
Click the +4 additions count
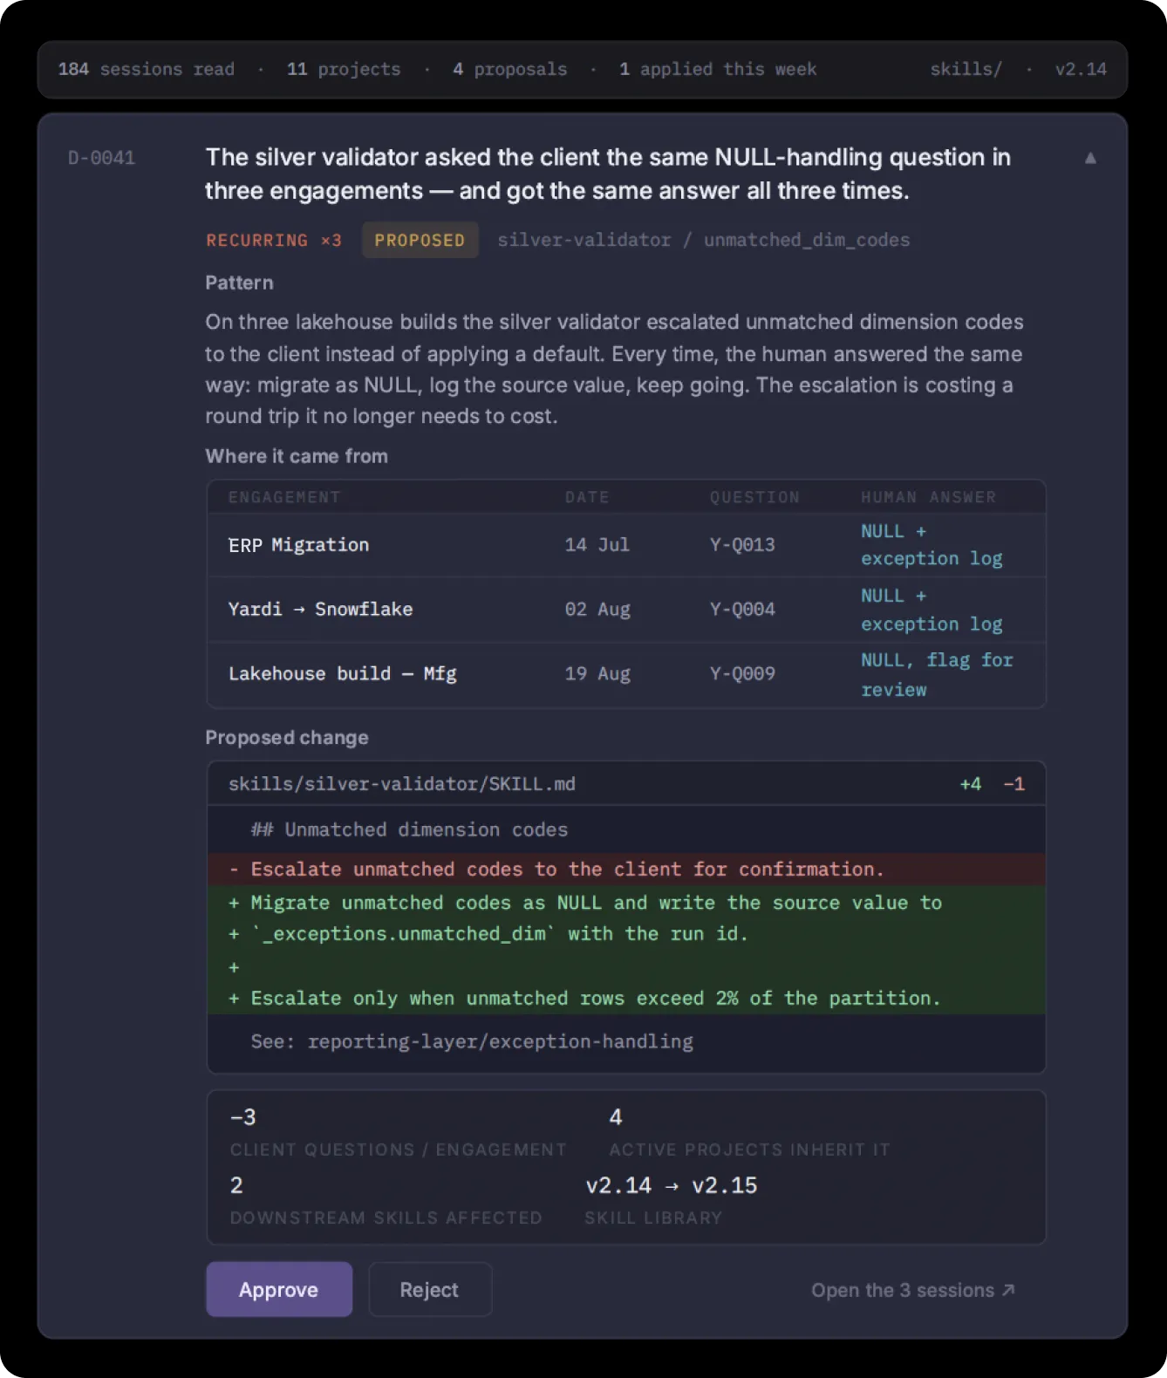971,784
